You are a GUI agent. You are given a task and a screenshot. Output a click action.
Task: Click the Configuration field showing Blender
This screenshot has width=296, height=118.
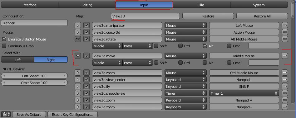[34, 23]
